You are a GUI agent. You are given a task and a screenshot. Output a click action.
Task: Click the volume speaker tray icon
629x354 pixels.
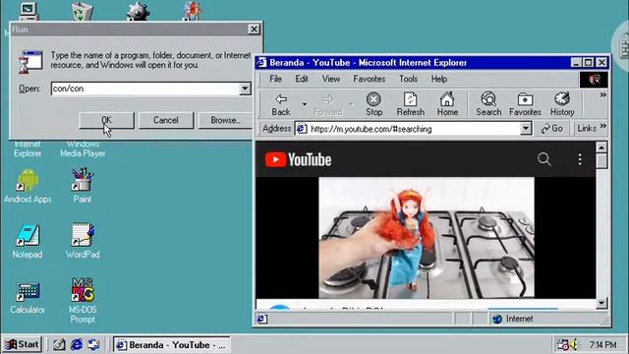tap(575, 344)
